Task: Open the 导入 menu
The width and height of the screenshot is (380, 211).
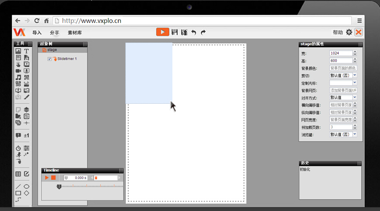Action: pyautogui.click(x=37, y=33)
